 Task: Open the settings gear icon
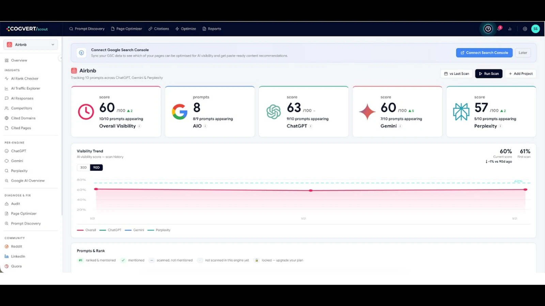[x=525, y=29]
